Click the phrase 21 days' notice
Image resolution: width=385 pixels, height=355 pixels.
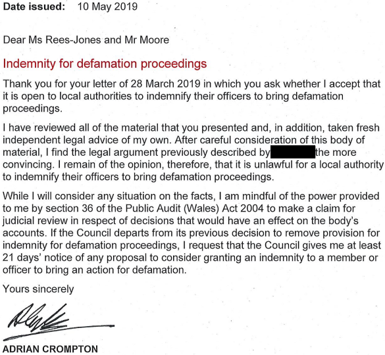[39, 258]
